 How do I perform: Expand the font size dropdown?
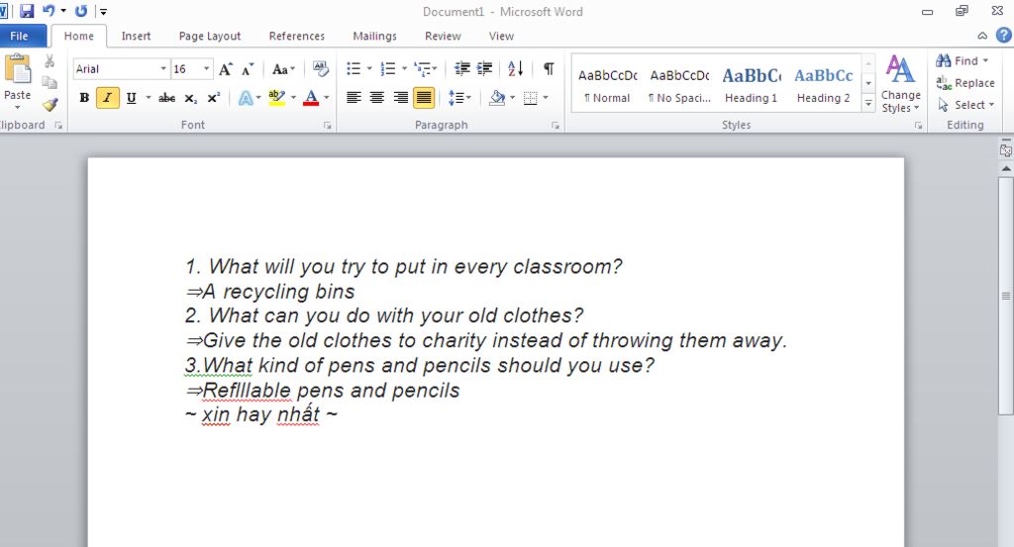207,69
